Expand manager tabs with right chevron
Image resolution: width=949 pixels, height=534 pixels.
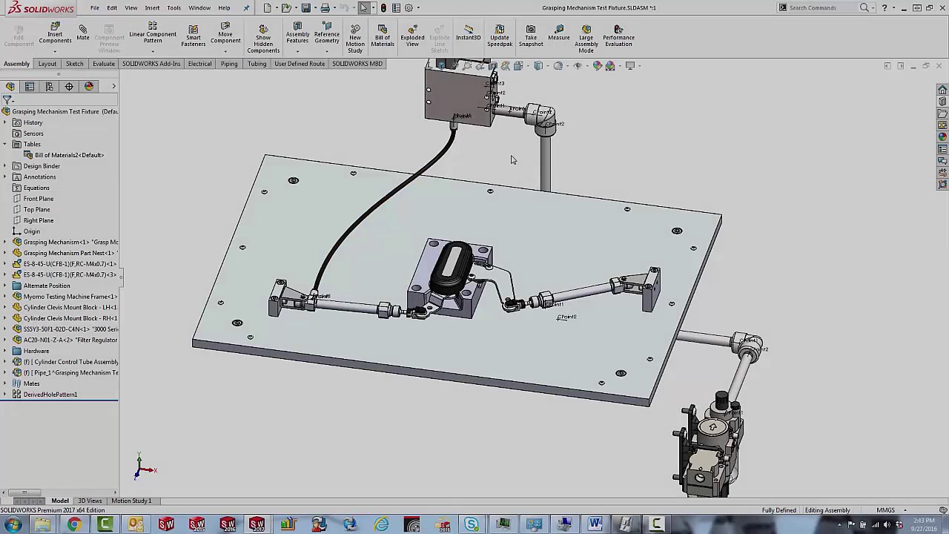pos(113,86)
